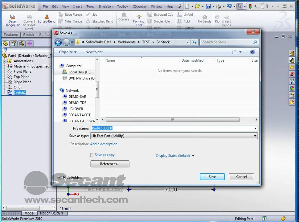The height and width of the screenshot is (222, 299).
Task: Open the Display States (linked) dropdown
Action: 175,156
